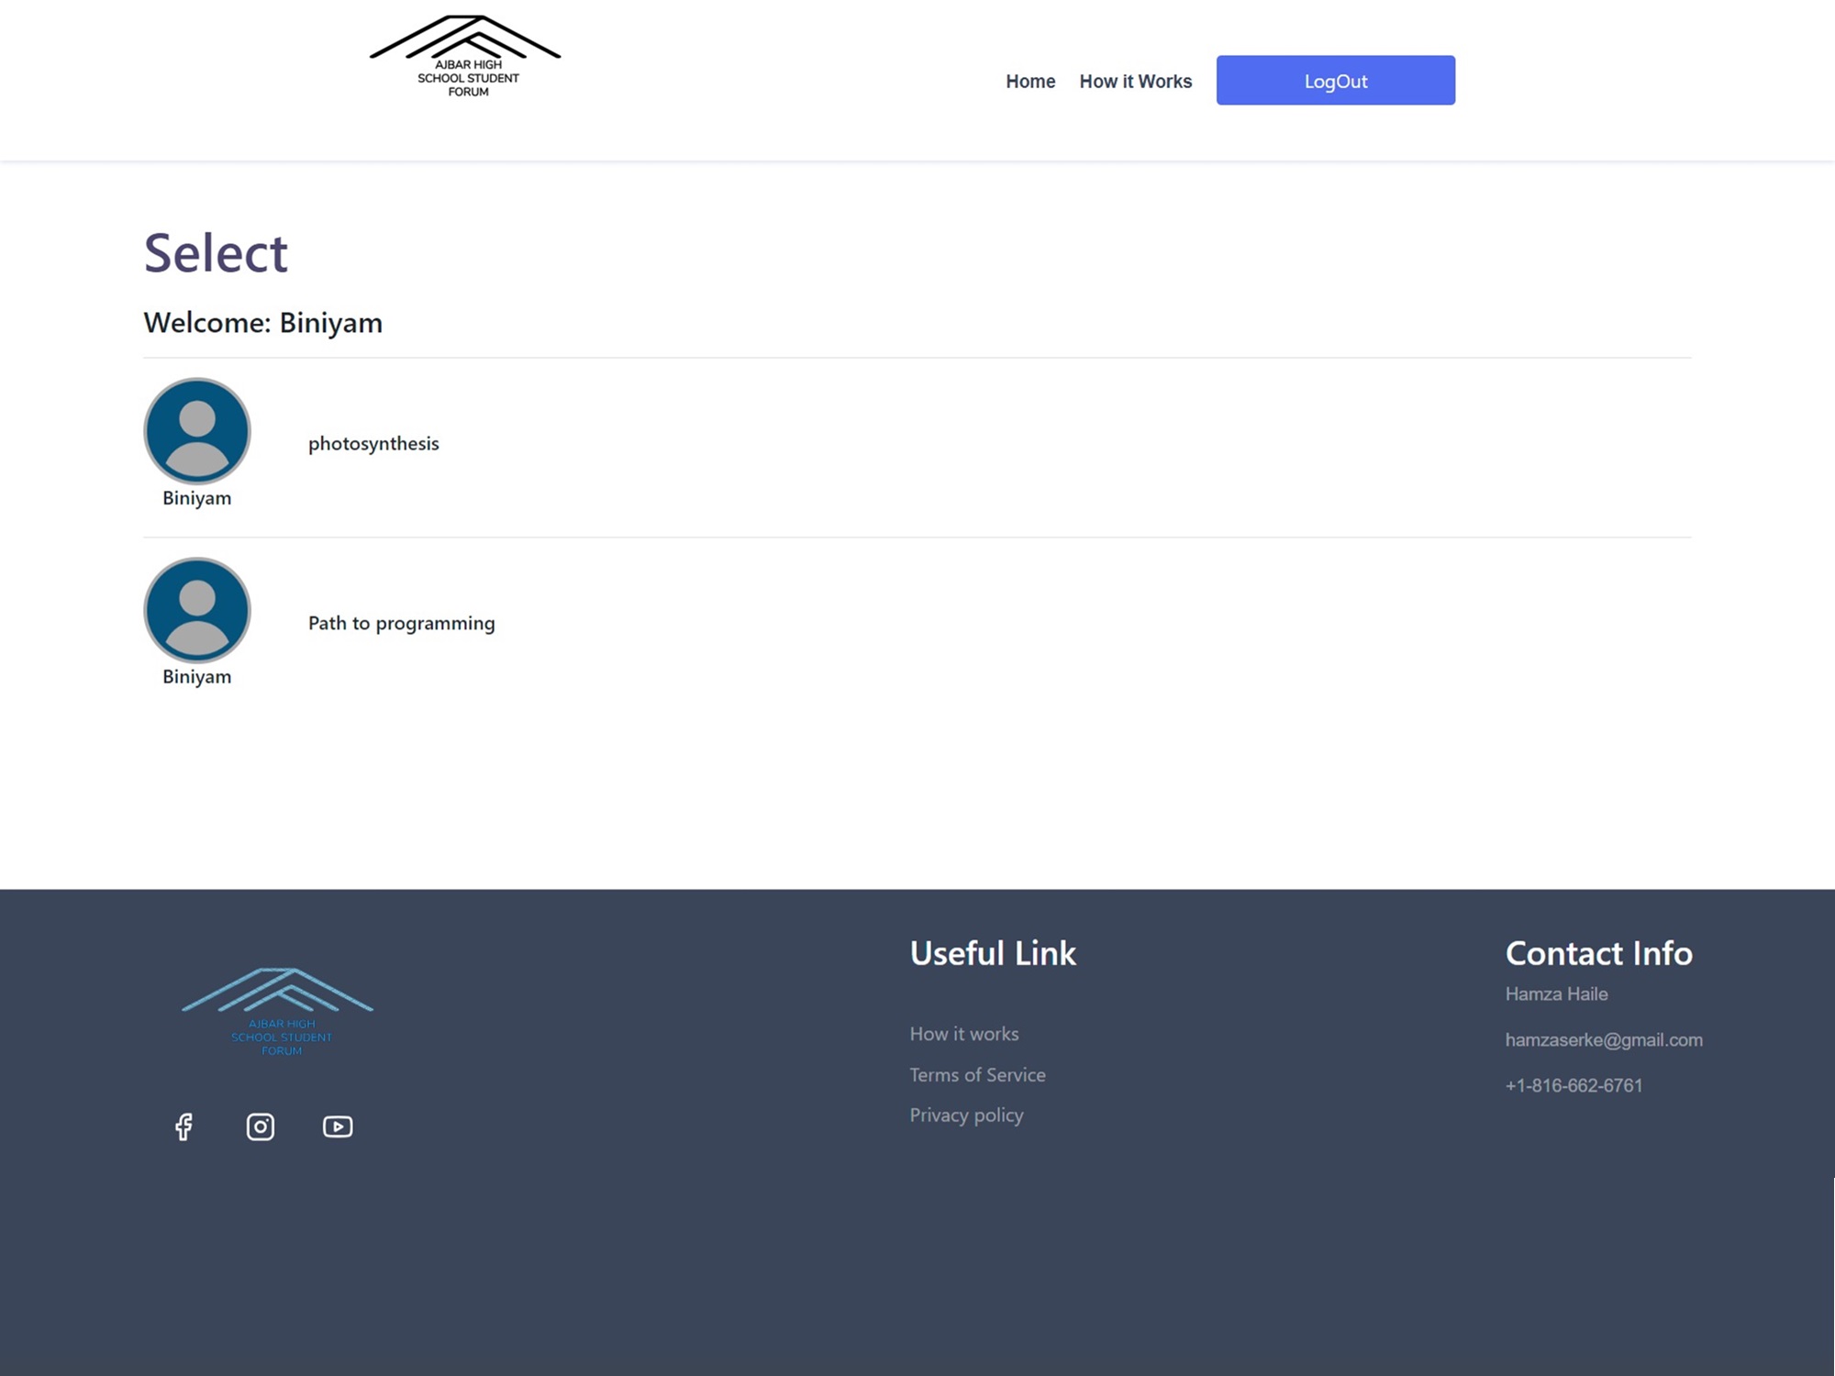
Task: Click the header Ajbar High School logo
Action: (465, 57)
